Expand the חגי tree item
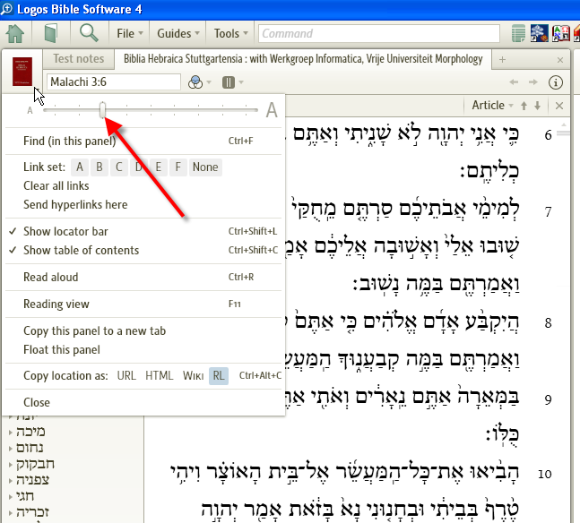The width and height of the screenshot is (580, 523). point(11,496)
